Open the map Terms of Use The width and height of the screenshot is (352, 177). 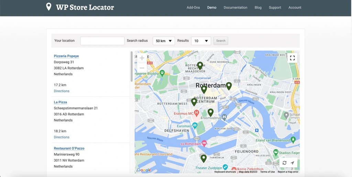pos(267,172)
